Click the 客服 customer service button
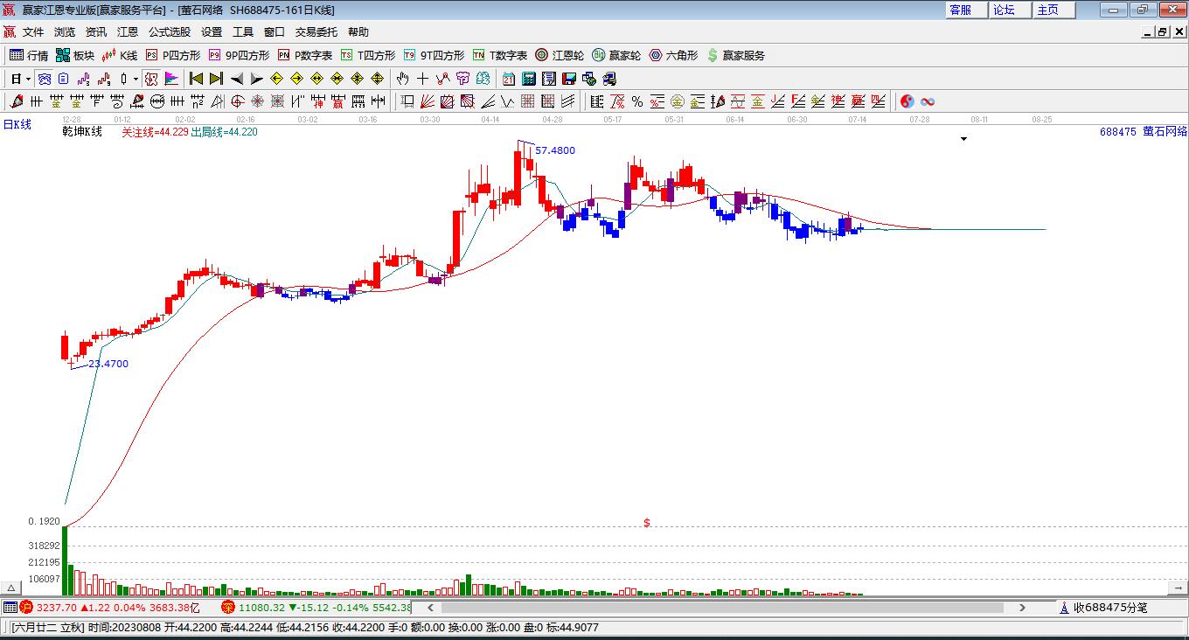This screenshot has height=640, width=1189. pyautogui.click(x=967, y=10)
